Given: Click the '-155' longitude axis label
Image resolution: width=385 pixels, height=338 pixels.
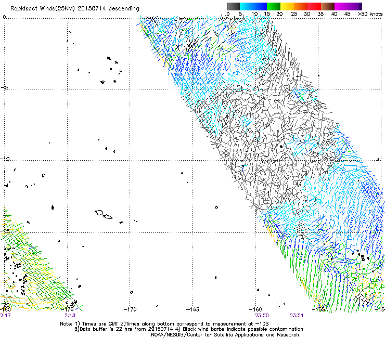Looking at the screenshot, I should pyautogui.click(x=318, y=309).
